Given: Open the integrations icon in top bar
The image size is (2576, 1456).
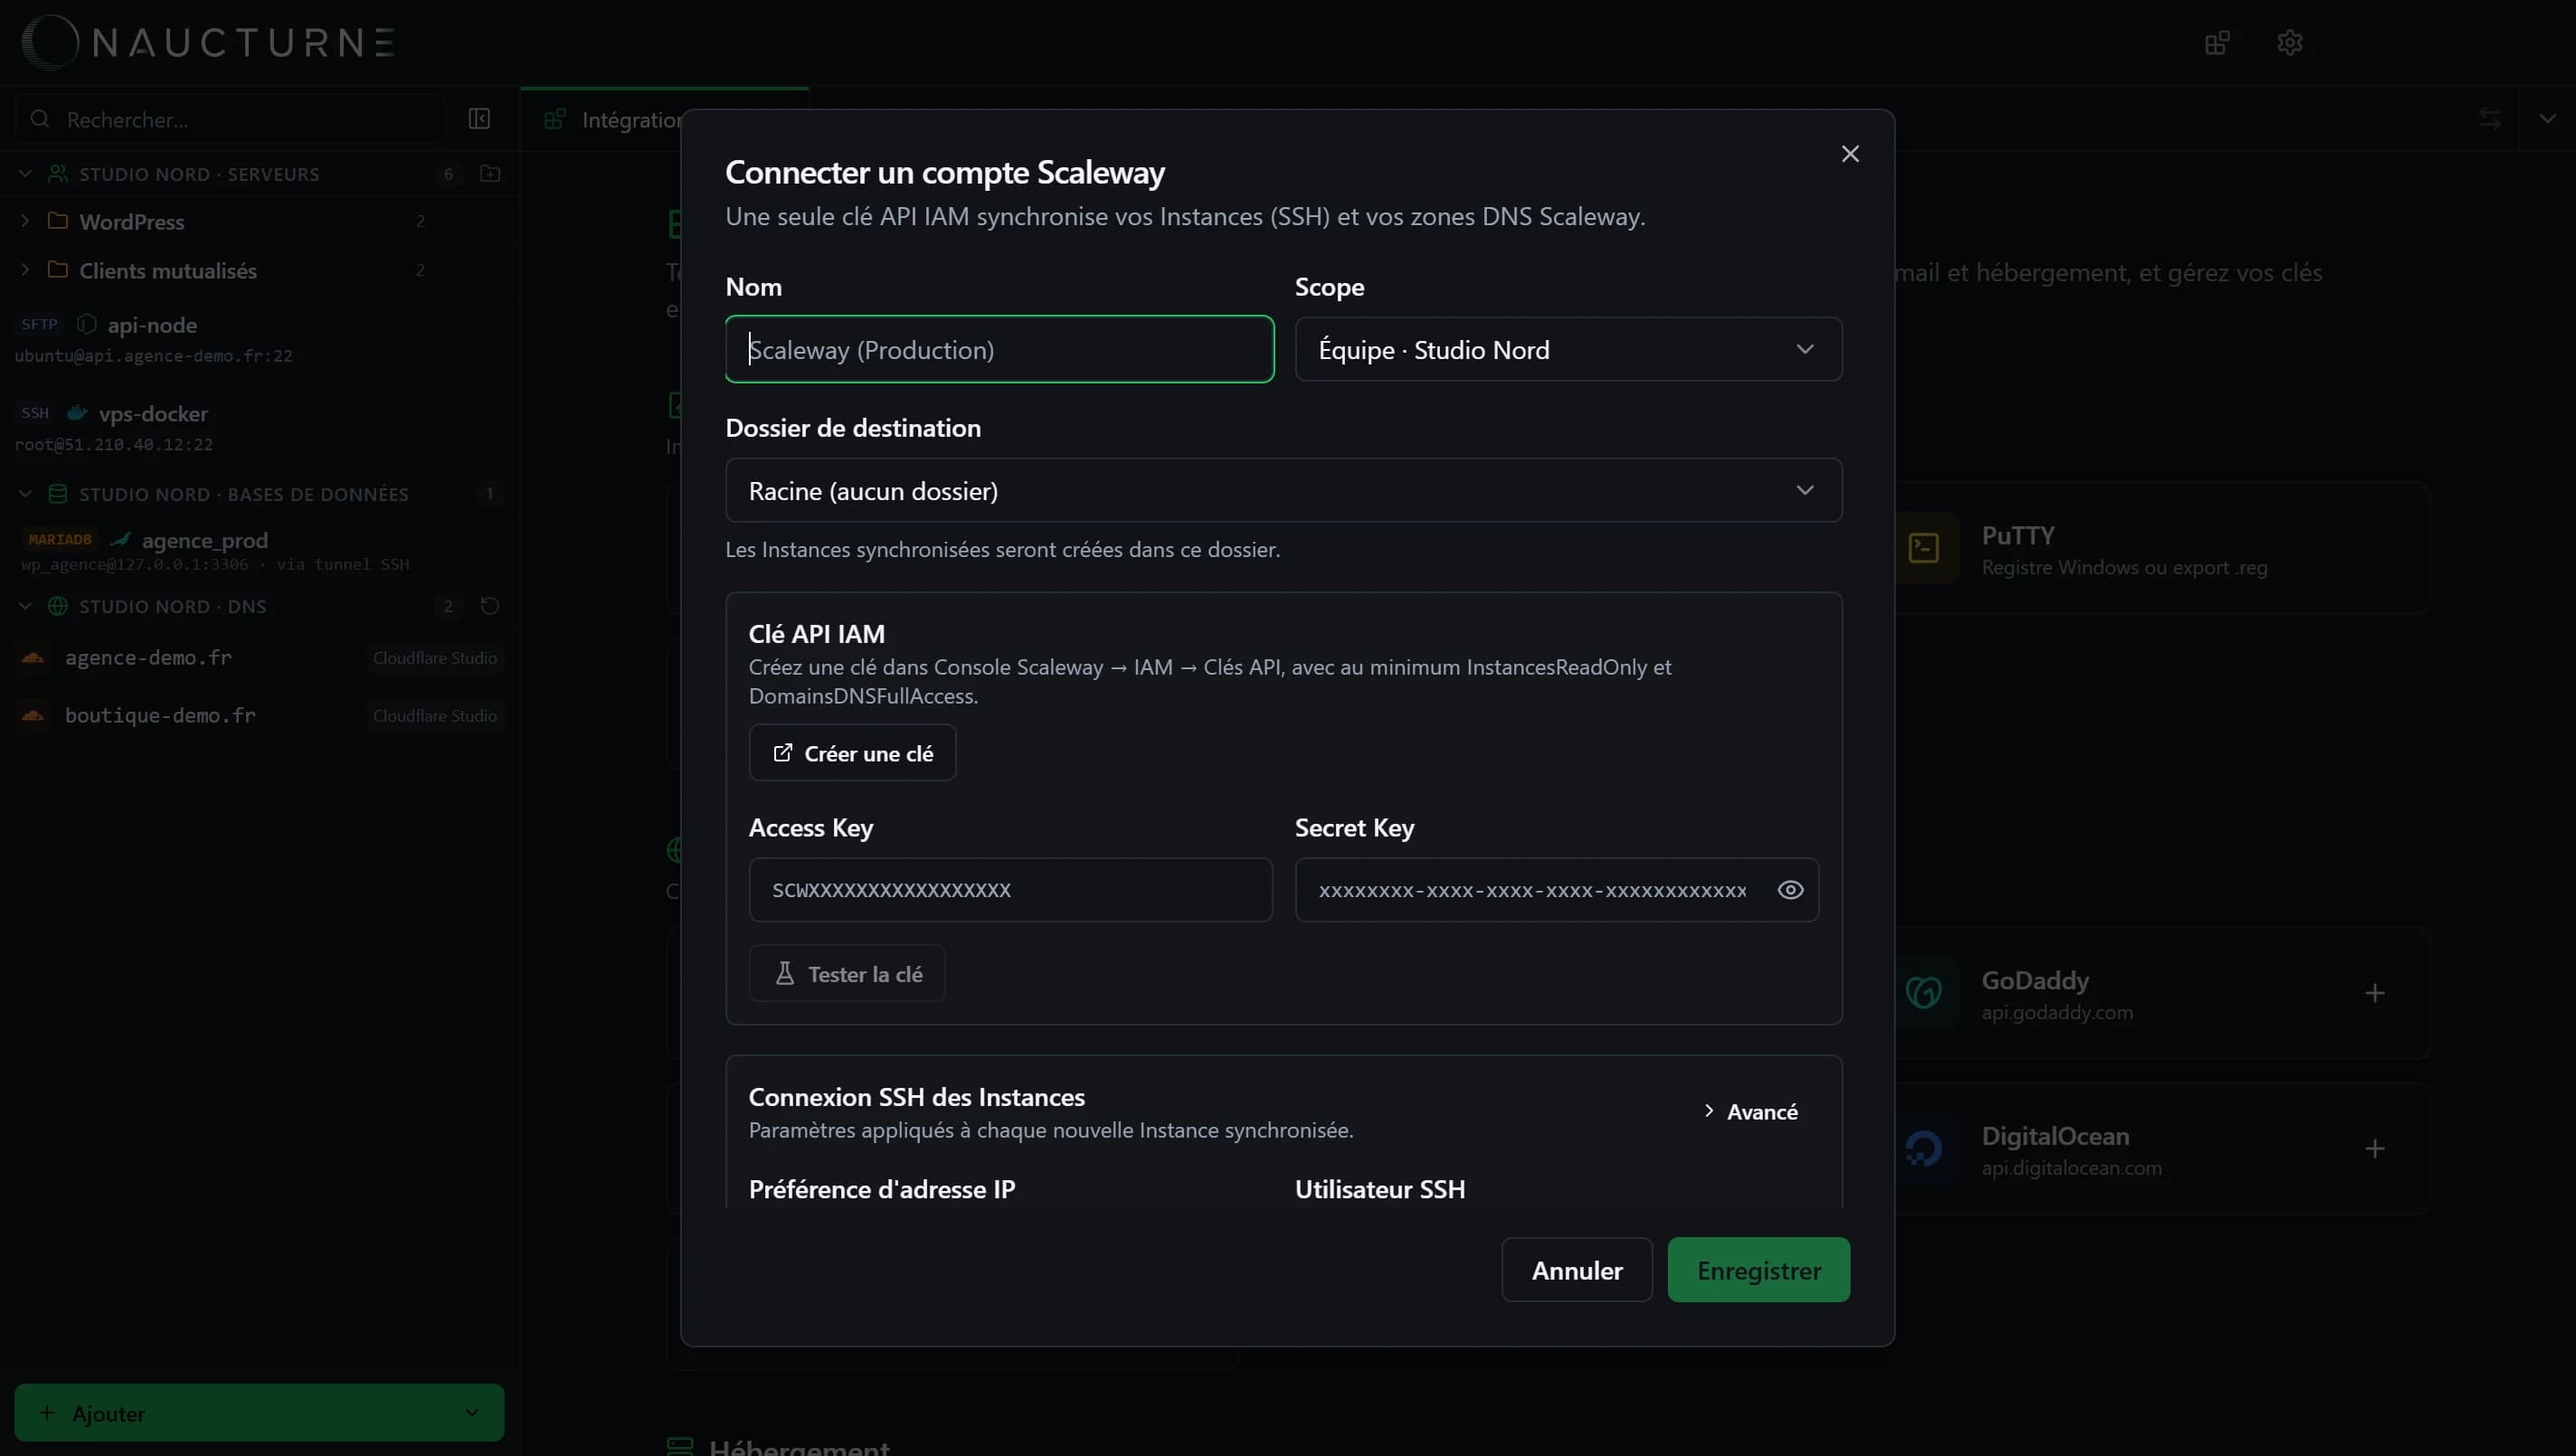Looking at the screenshot, I should tap(2217, 42).
